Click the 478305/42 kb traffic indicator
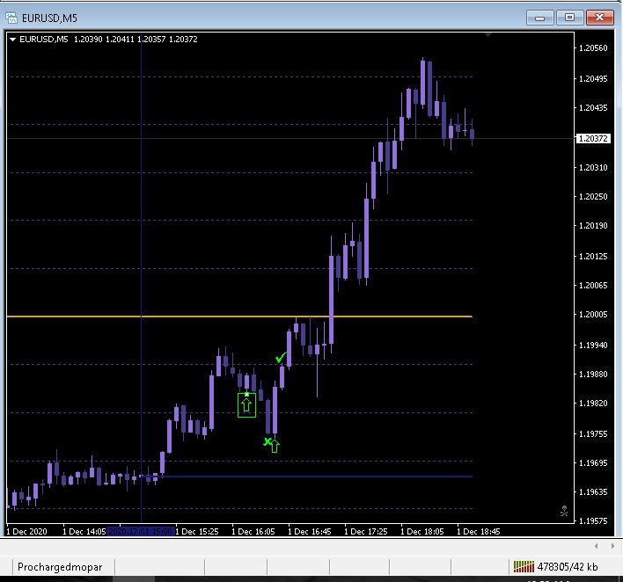The height and width of the screenshot is (582, 623). click(567, 567)
